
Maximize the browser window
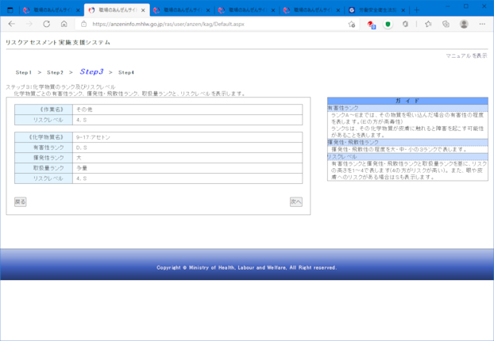466,6
